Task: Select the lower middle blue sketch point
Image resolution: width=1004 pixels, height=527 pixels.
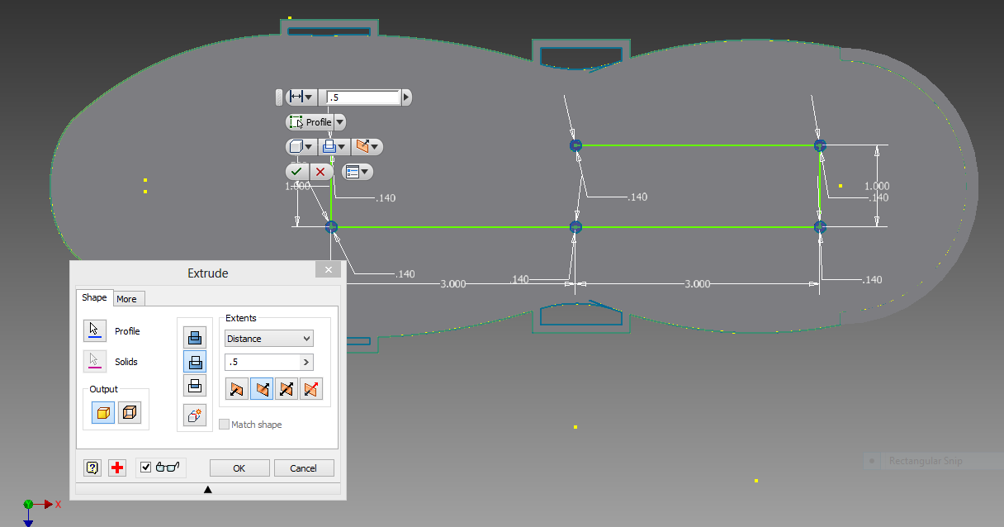Action: click(576, 226)
